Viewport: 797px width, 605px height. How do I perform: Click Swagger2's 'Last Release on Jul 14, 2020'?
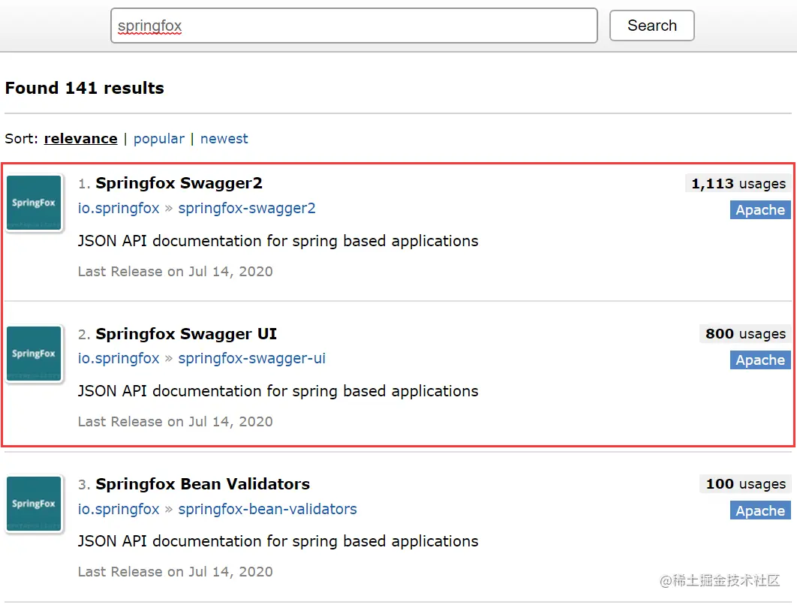(176, 272)
